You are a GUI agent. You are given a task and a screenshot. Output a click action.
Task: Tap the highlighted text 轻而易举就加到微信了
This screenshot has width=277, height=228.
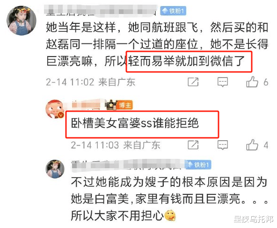click(x=186, y=61)
